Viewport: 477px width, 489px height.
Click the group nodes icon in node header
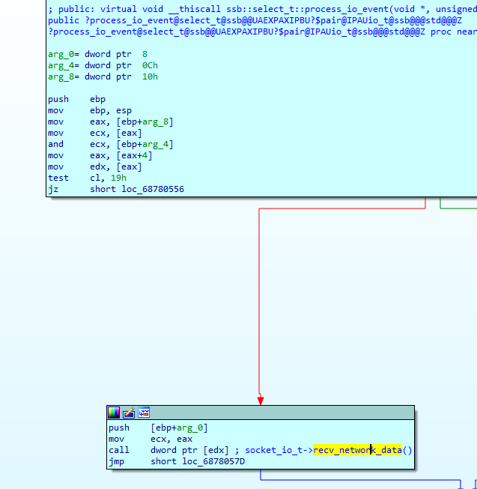(144, 412)
